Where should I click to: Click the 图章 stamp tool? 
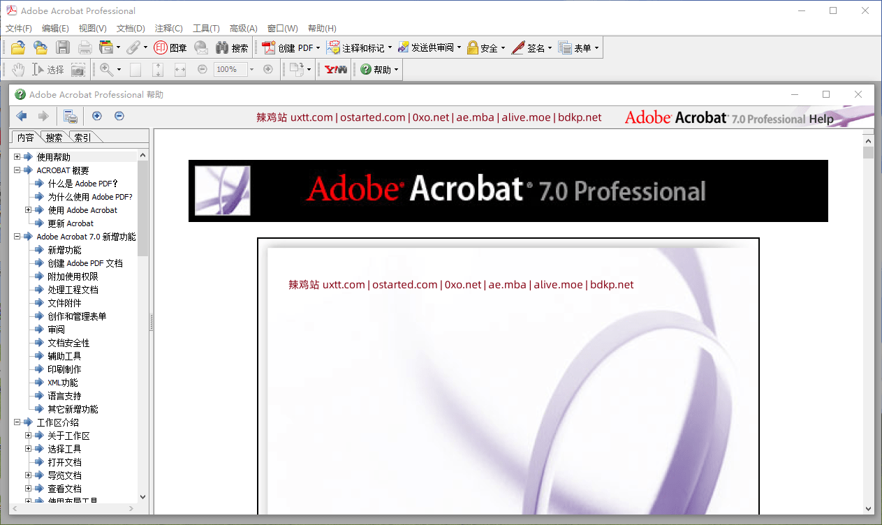(170, 48)
